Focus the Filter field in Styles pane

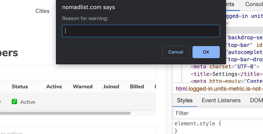[x=218, y=113]
